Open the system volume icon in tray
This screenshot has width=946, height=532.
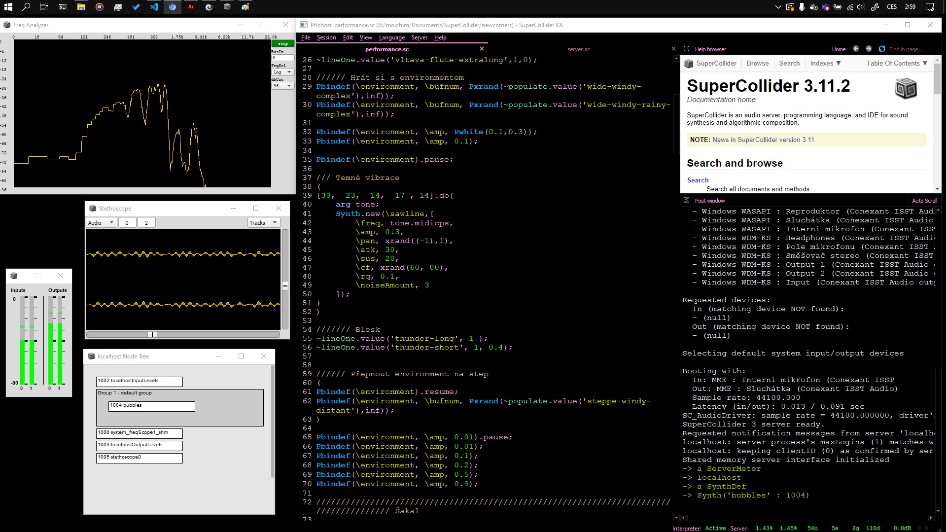861,7
